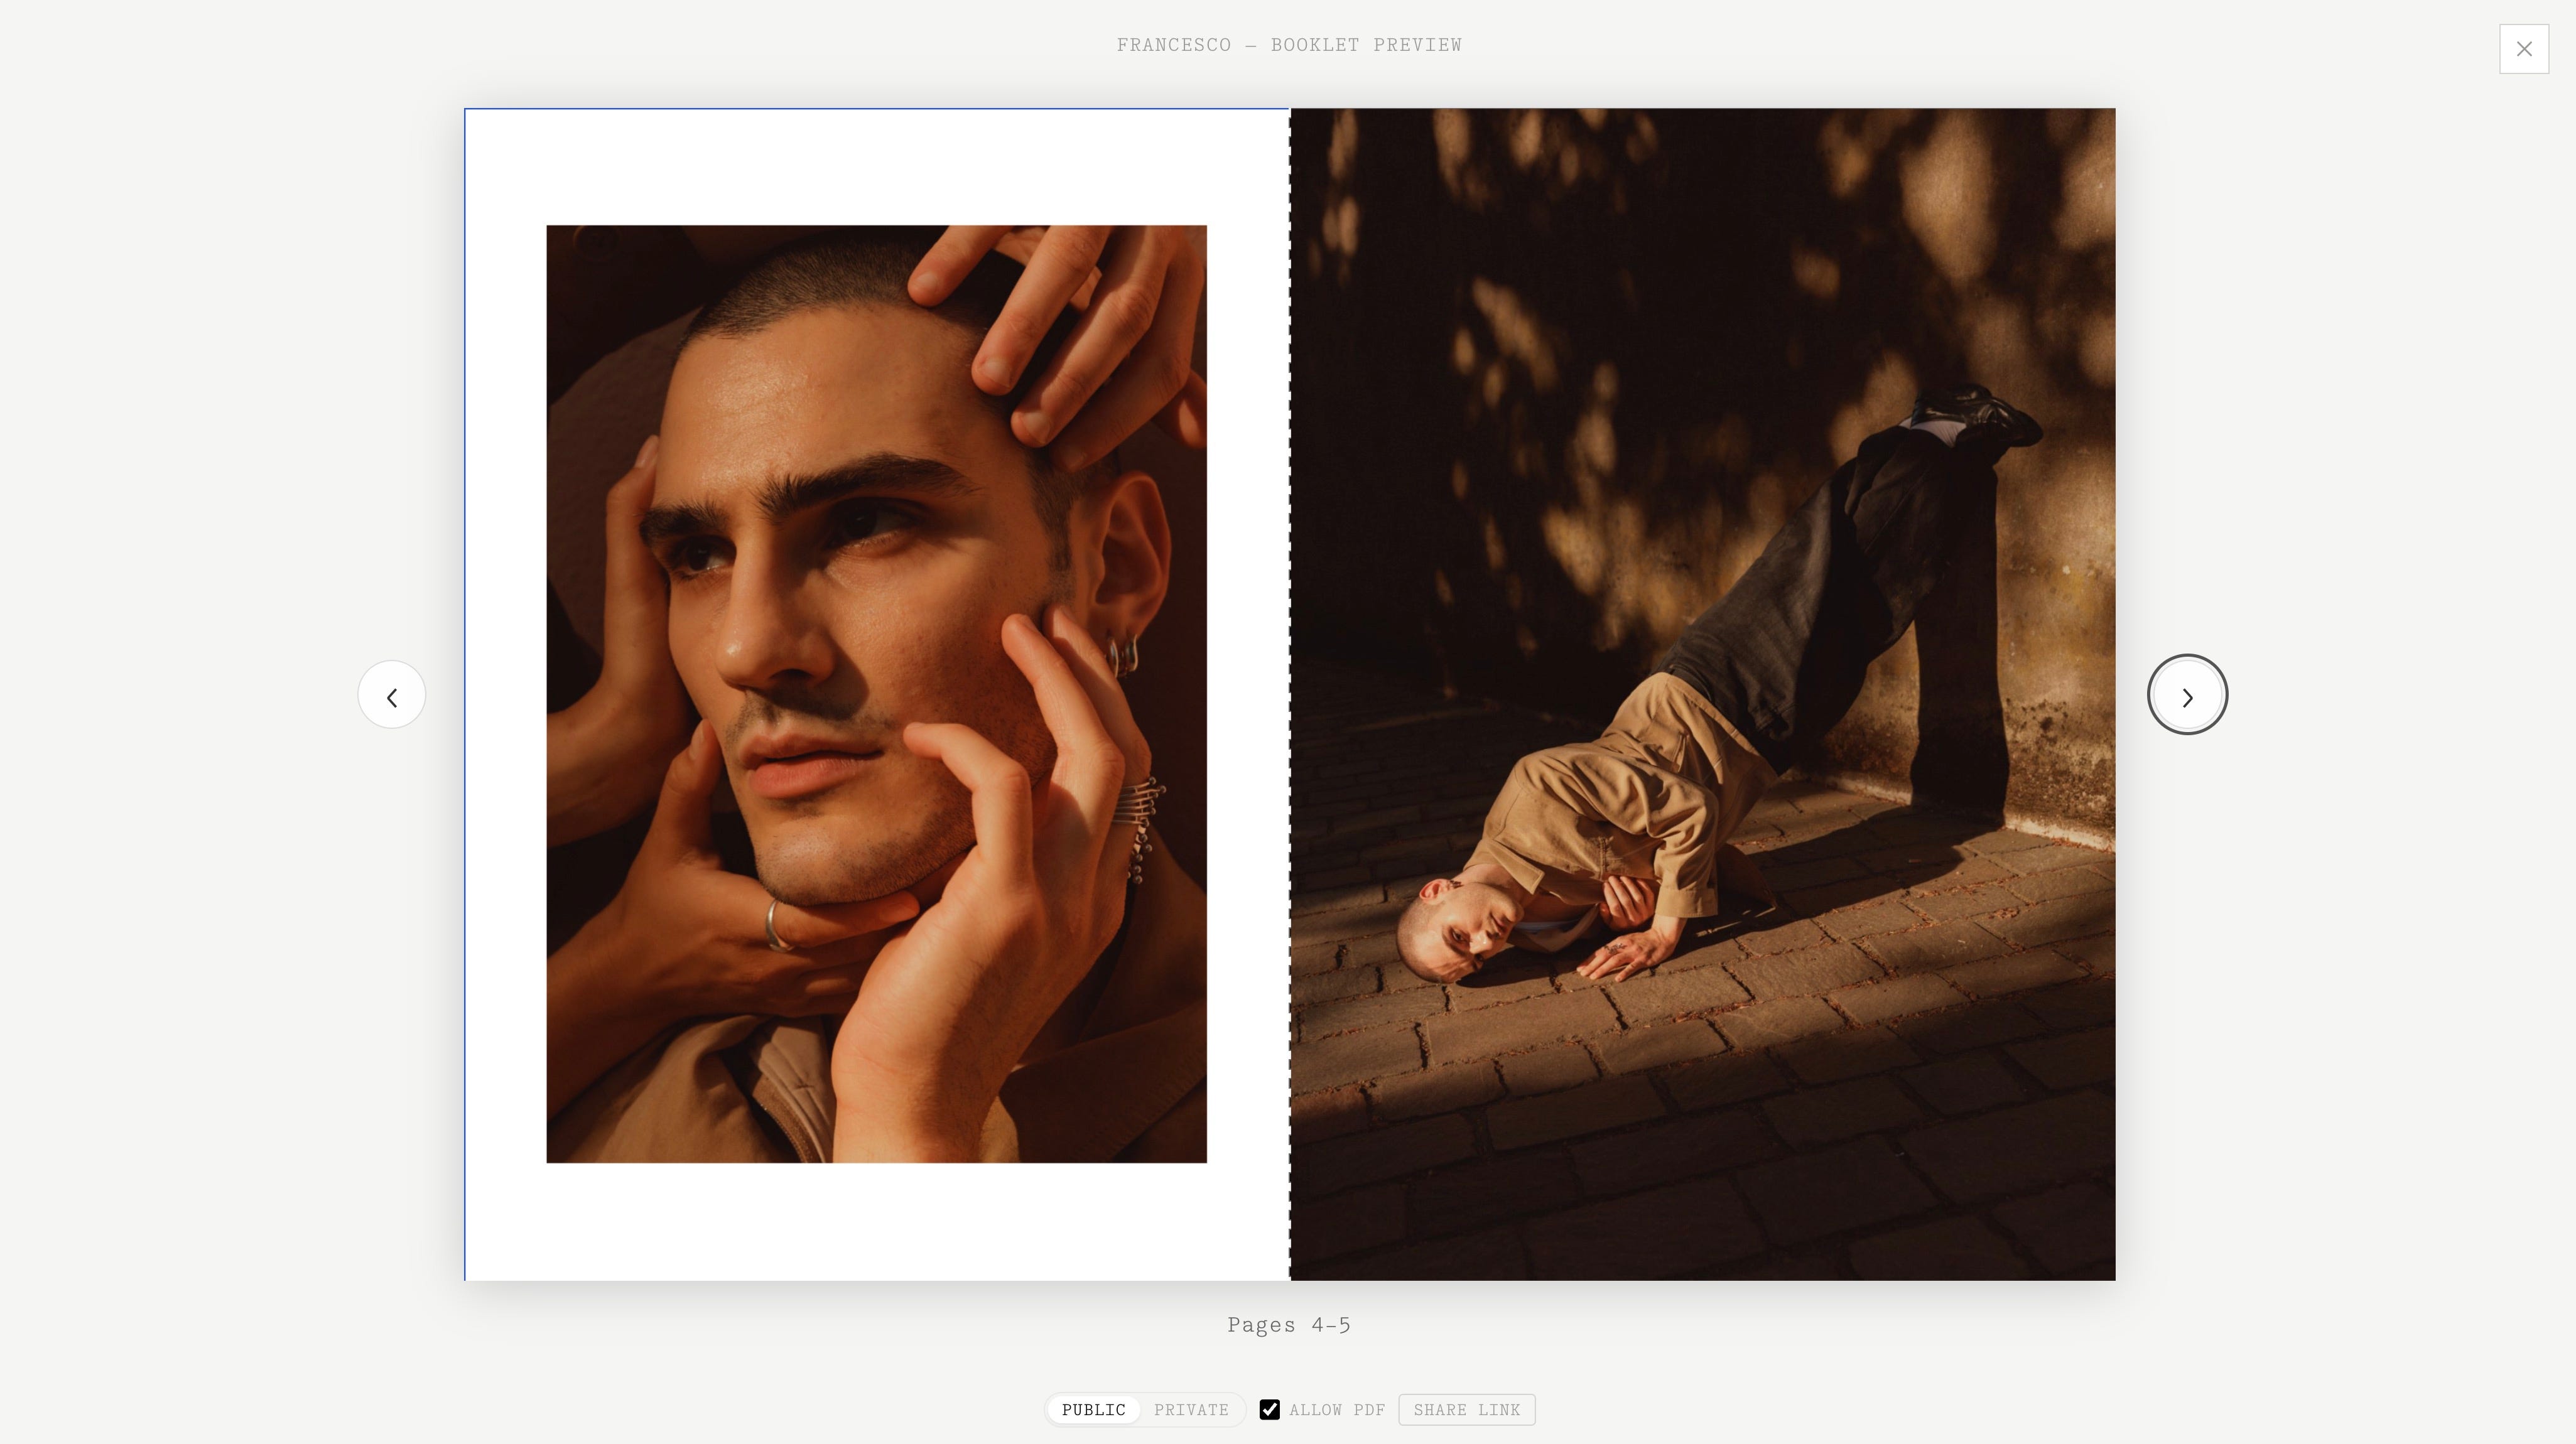
Task: Go back to the previous spread
Action: (x=392, y=695)
